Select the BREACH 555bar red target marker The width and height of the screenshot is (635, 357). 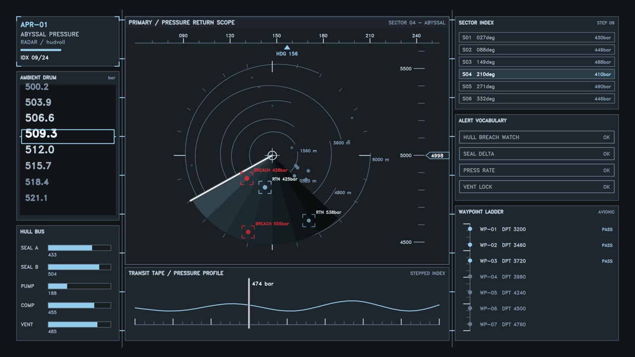pos(248,232)
